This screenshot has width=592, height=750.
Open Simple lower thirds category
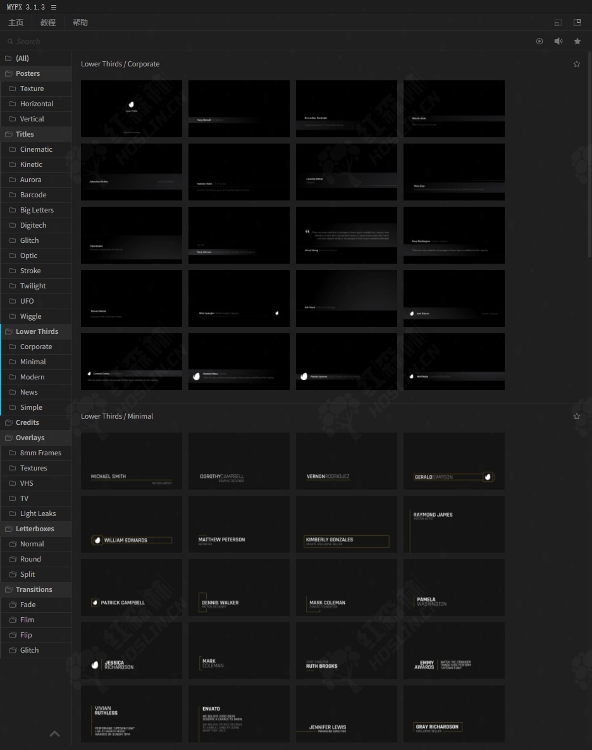click(36, 407)
